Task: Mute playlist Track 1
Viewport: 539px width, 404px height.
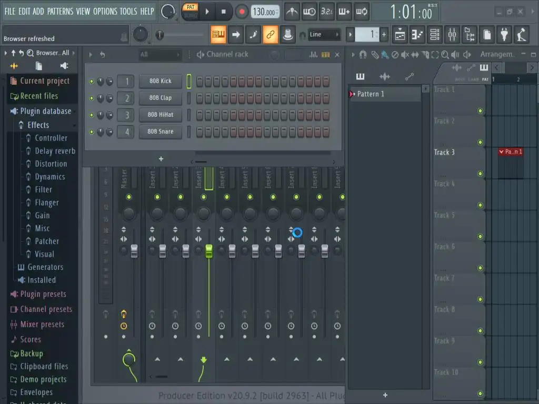Action: point(480,111)
